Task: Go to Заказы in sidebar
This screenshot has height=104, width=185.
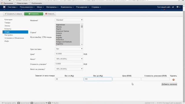Action: pos(7,26)
